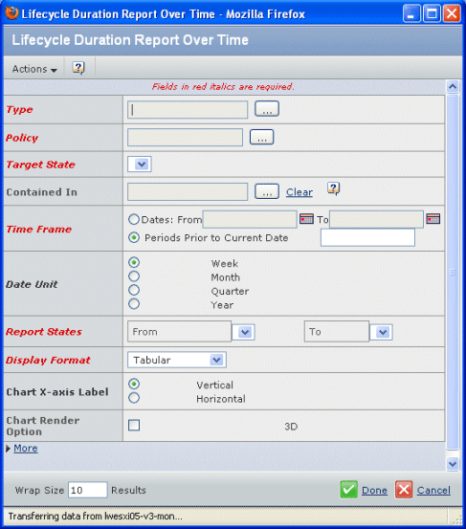Click the Wrap Size input field
The height and width of the screenshot is (529, 466).
[x=88, y=490]
